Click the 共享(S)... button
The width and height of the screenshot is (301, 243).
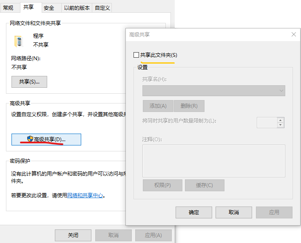click(x=29, y=82)
